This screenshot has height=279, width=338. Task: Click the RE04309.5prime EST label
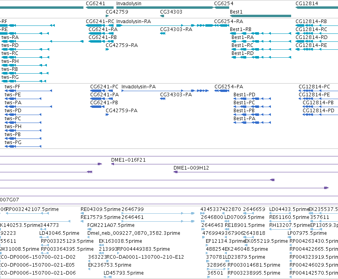[x=100, y=209]
